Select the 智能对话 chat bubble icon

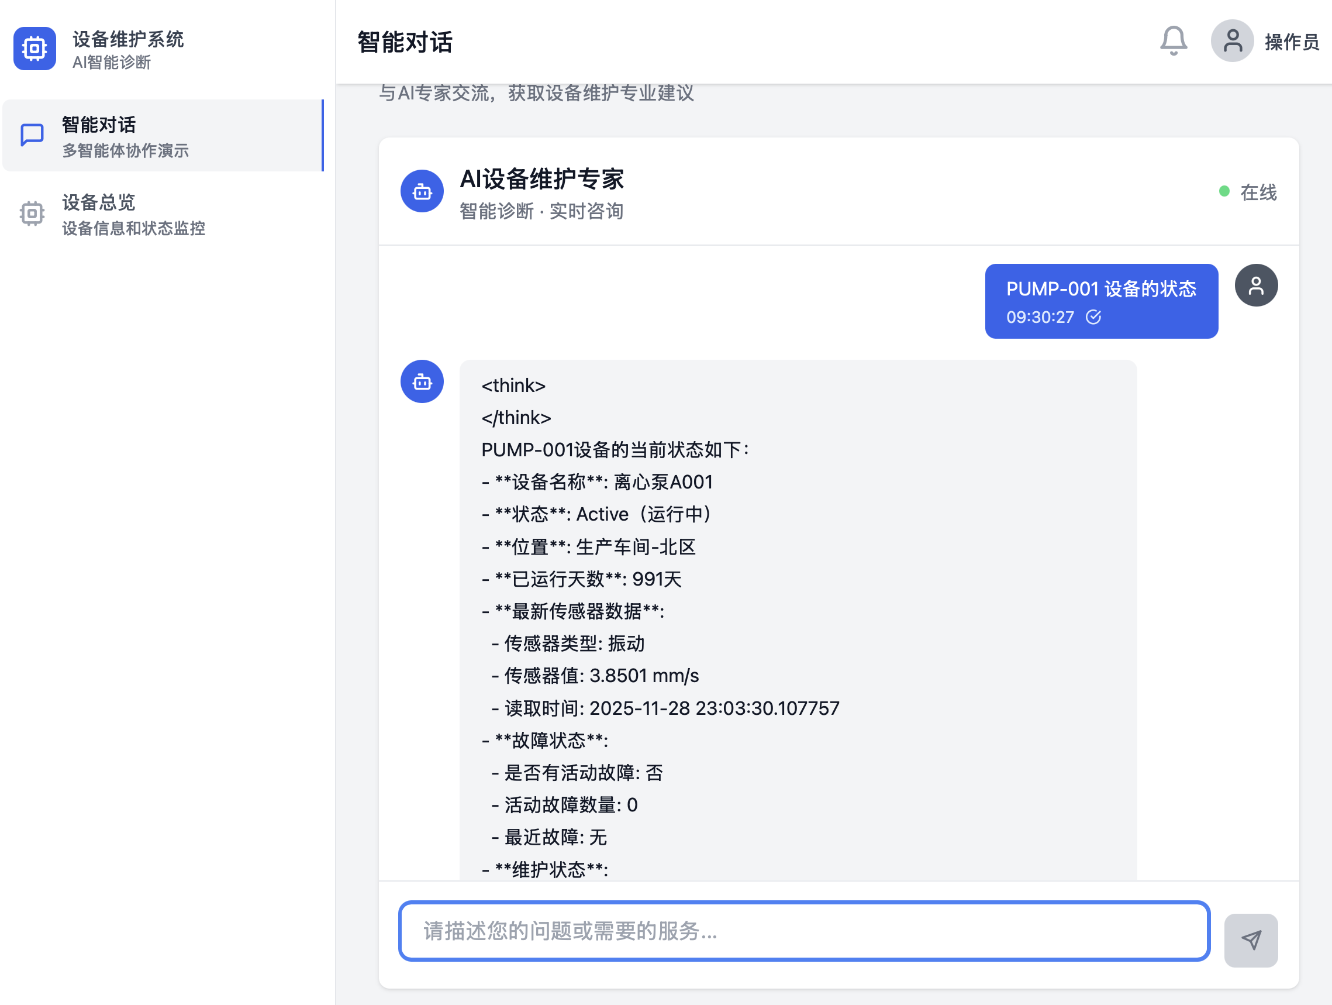pyautogui.click(x=32, y=135)
